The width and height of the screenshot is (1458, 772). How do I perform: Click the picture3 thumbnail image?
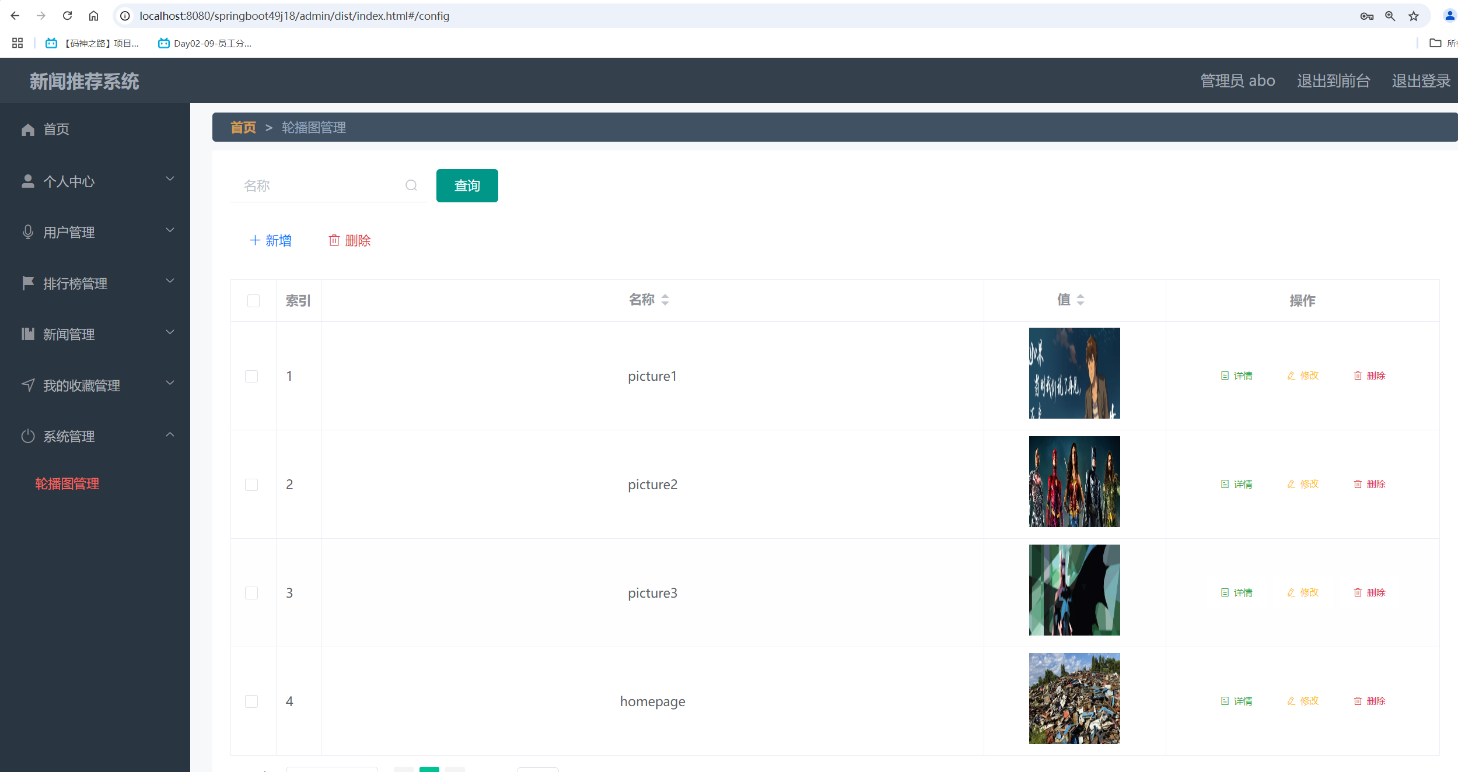[x=1075, y=590]
